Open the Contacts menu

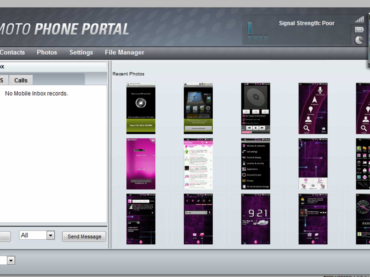12,52
